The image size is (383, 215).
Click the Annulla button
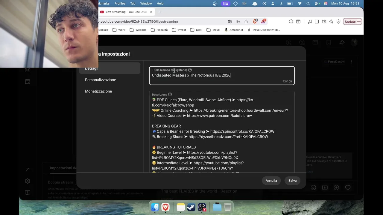pos(271,181)
